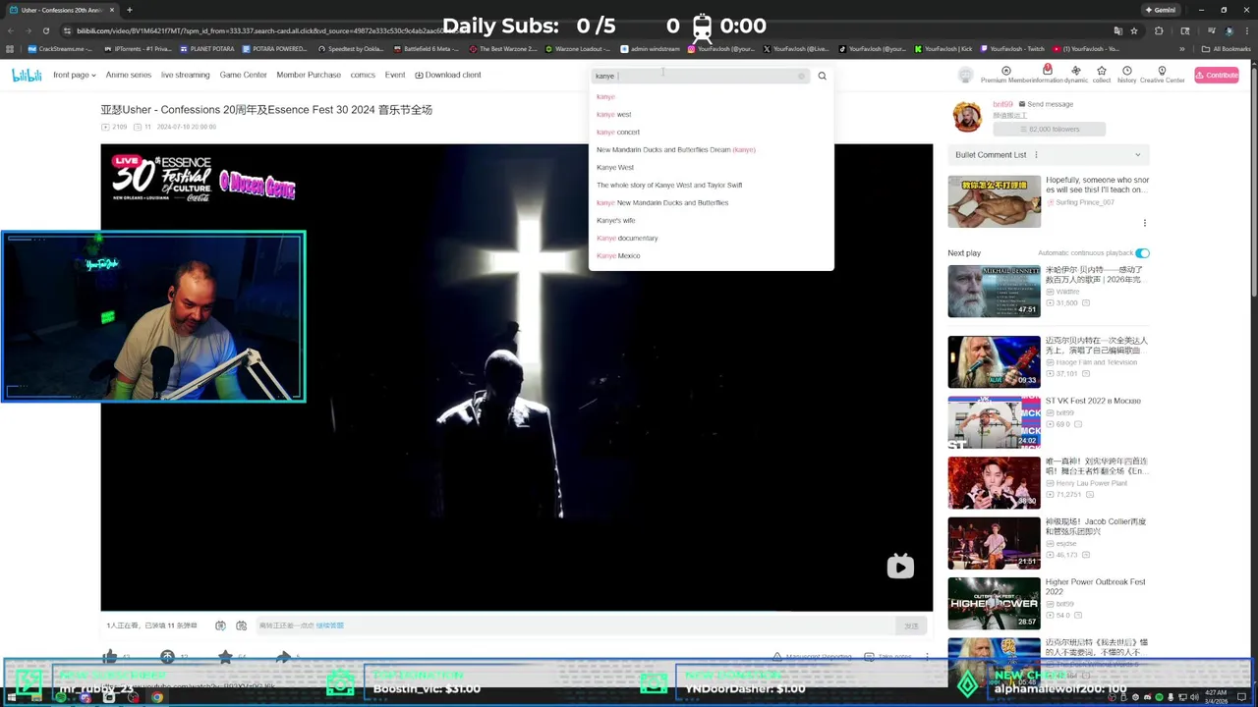Screen dimensions: 1258x707
Task: Open Jacob Collier 21:51 video thumbnail
Action: click(x=994, y=543)
